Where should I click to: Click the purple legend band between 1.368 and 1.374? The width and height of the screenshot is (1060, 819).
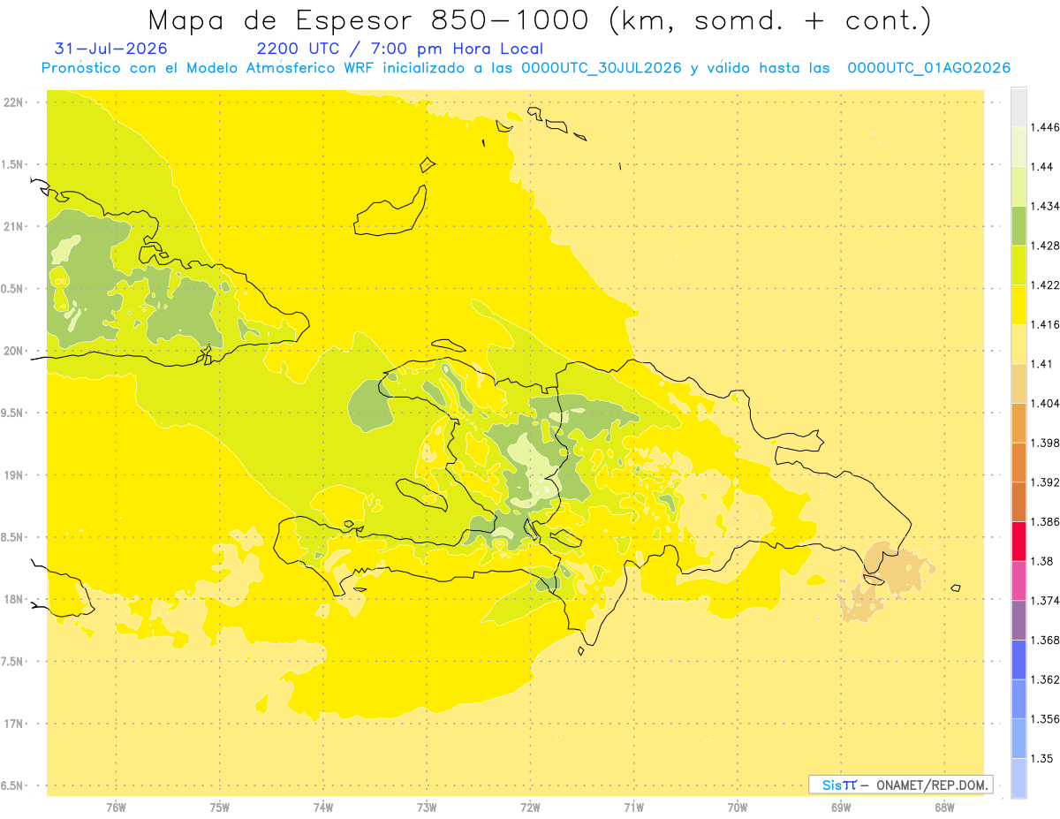click(1018, 620)
